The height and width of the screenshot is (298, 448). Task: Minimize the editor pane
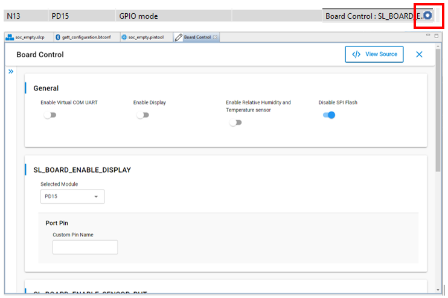click(428, 35)
